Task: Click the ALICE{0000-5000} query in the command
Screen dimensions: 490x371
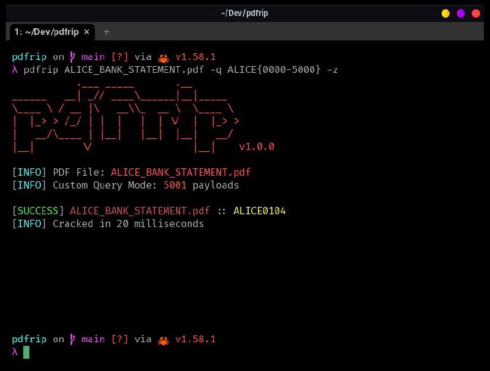Action: [x=274, y=70]
